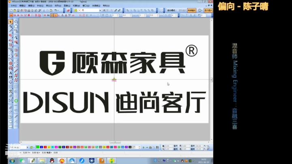The image size is (292, 164).
Task: Click the red X icon beside color box
Action: click(x=79, y=11)
